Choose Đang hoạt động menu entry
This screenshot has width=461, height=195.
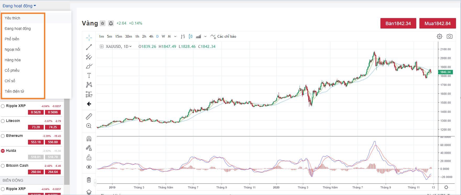(x=36, y=29)
